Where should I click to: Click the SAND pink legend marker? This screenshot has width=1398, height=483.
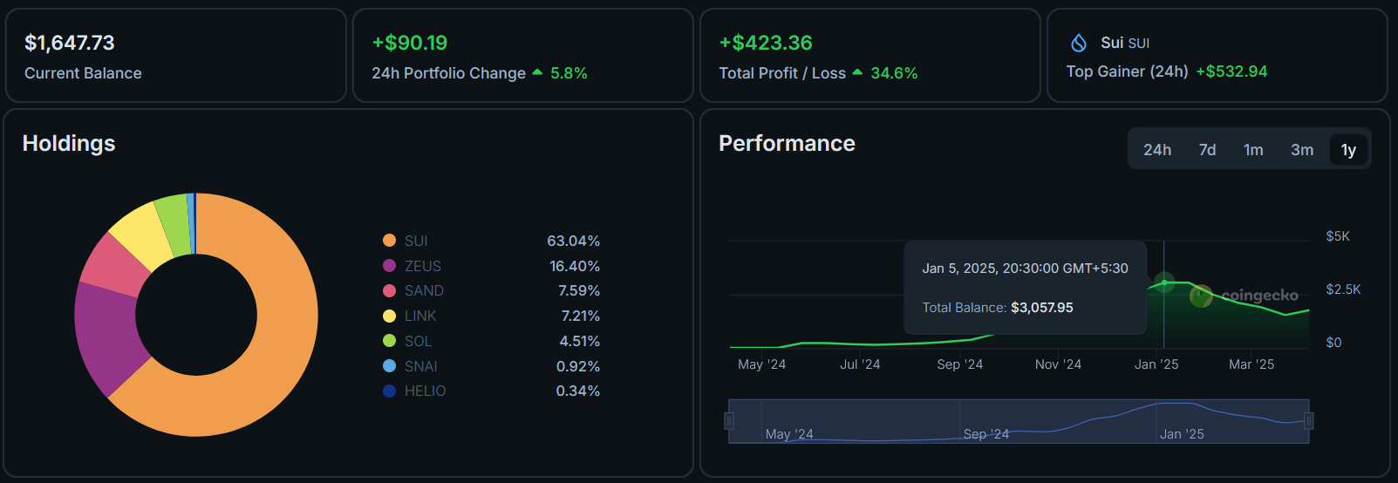point(389,290)
